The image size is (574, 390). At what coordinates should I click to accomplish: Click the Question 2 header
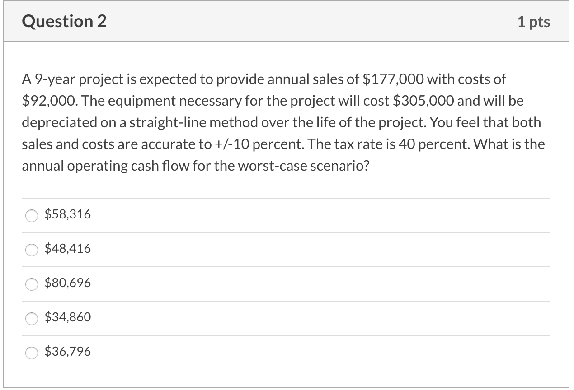[65, 21]
